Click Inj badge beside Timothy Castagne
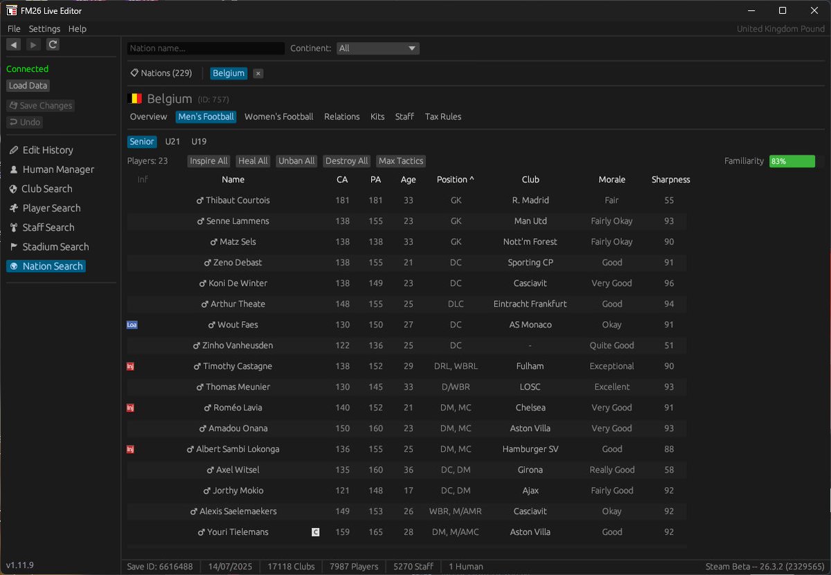Screen dimensions: 831x575 pos(130,366)
